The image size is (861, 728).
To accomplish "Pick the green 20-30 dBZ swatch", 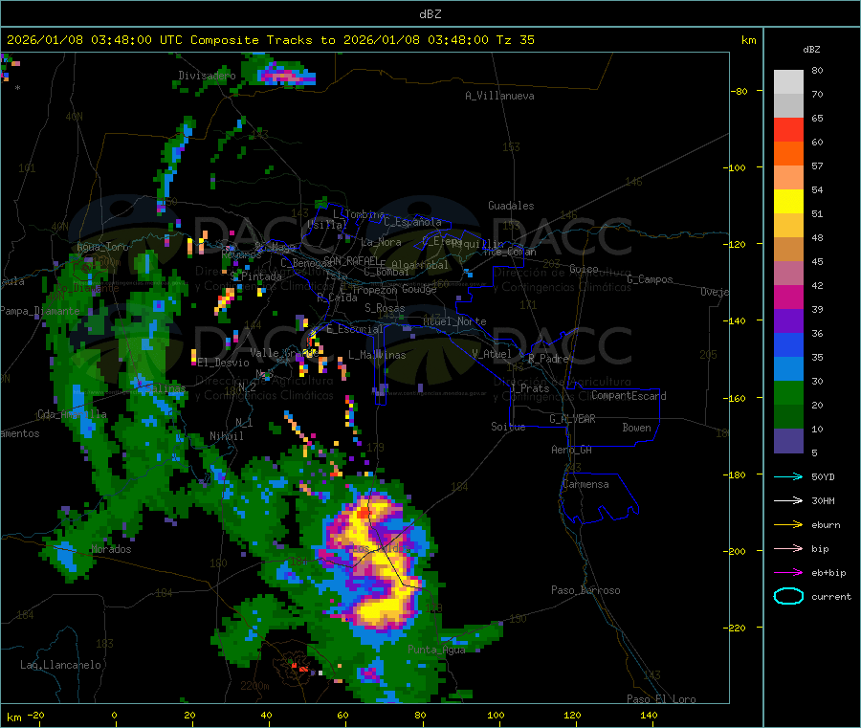I will [x=788, y=392].
